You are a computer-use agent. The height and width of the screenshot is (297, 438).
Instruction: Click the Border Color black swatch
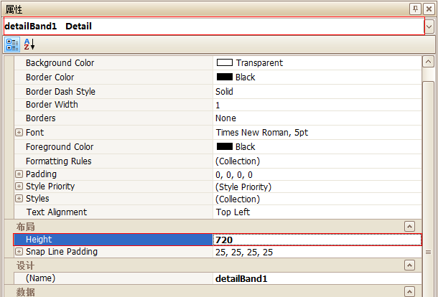point(224,77)
